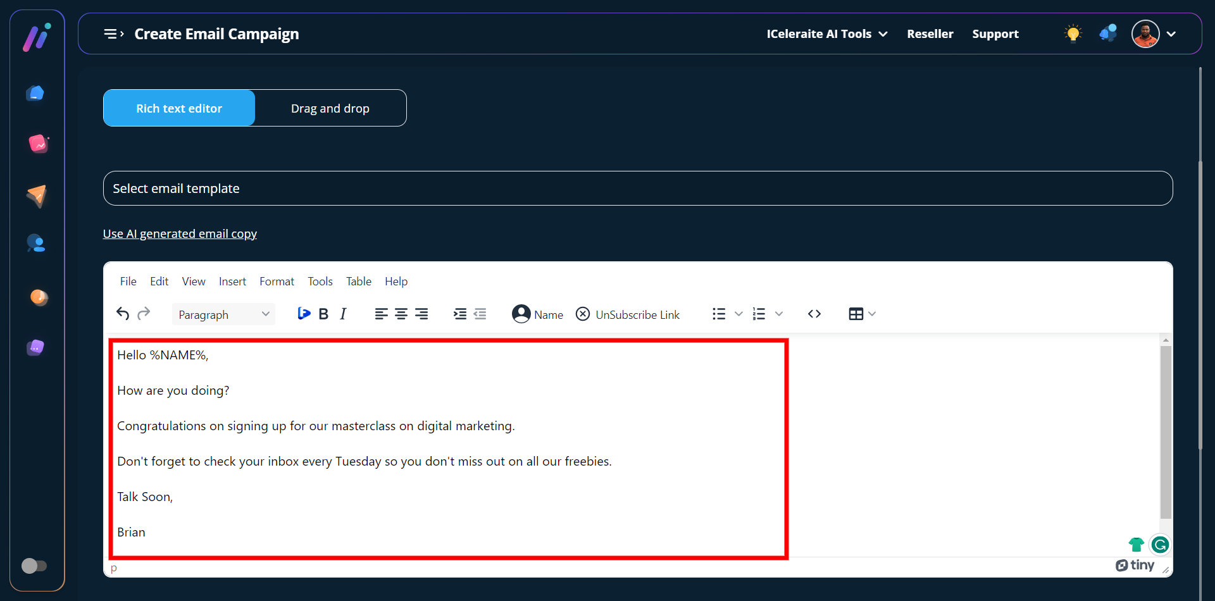The width and height of the screenshot is (1215, 601).
Task: Open the Format menu
Action: (277, 282)
